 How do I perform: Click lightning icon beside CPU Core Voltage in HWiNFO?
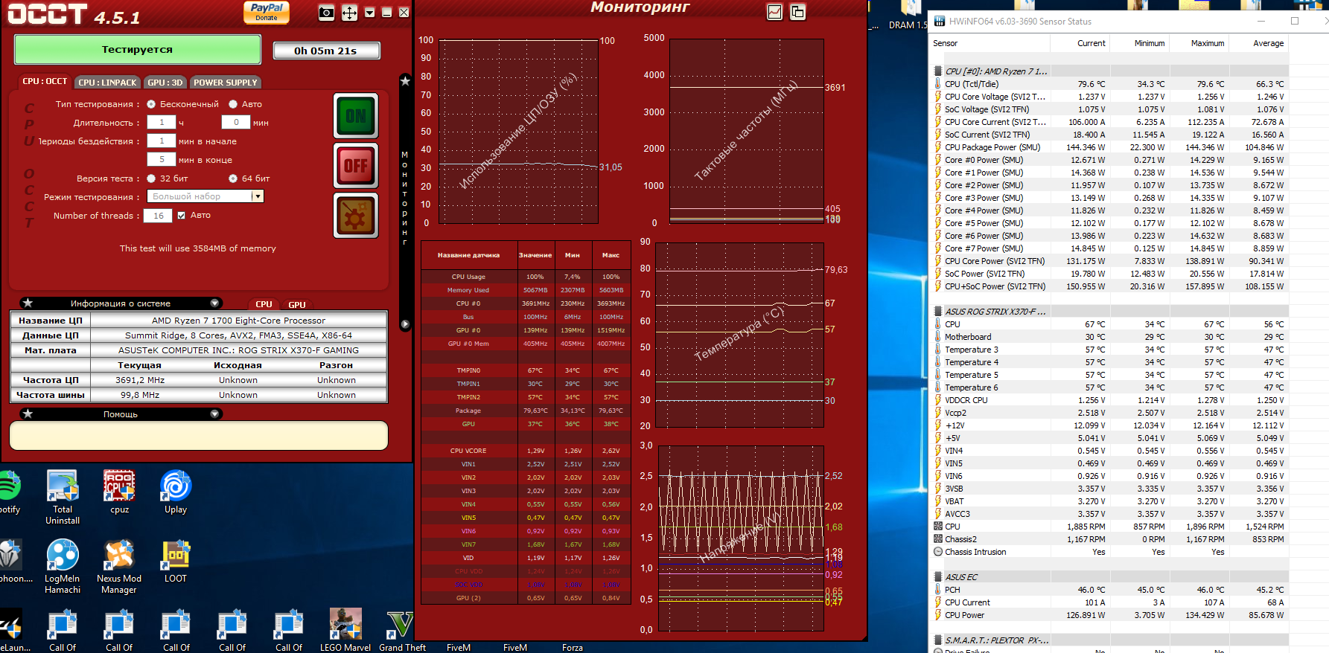pos(938,97)
